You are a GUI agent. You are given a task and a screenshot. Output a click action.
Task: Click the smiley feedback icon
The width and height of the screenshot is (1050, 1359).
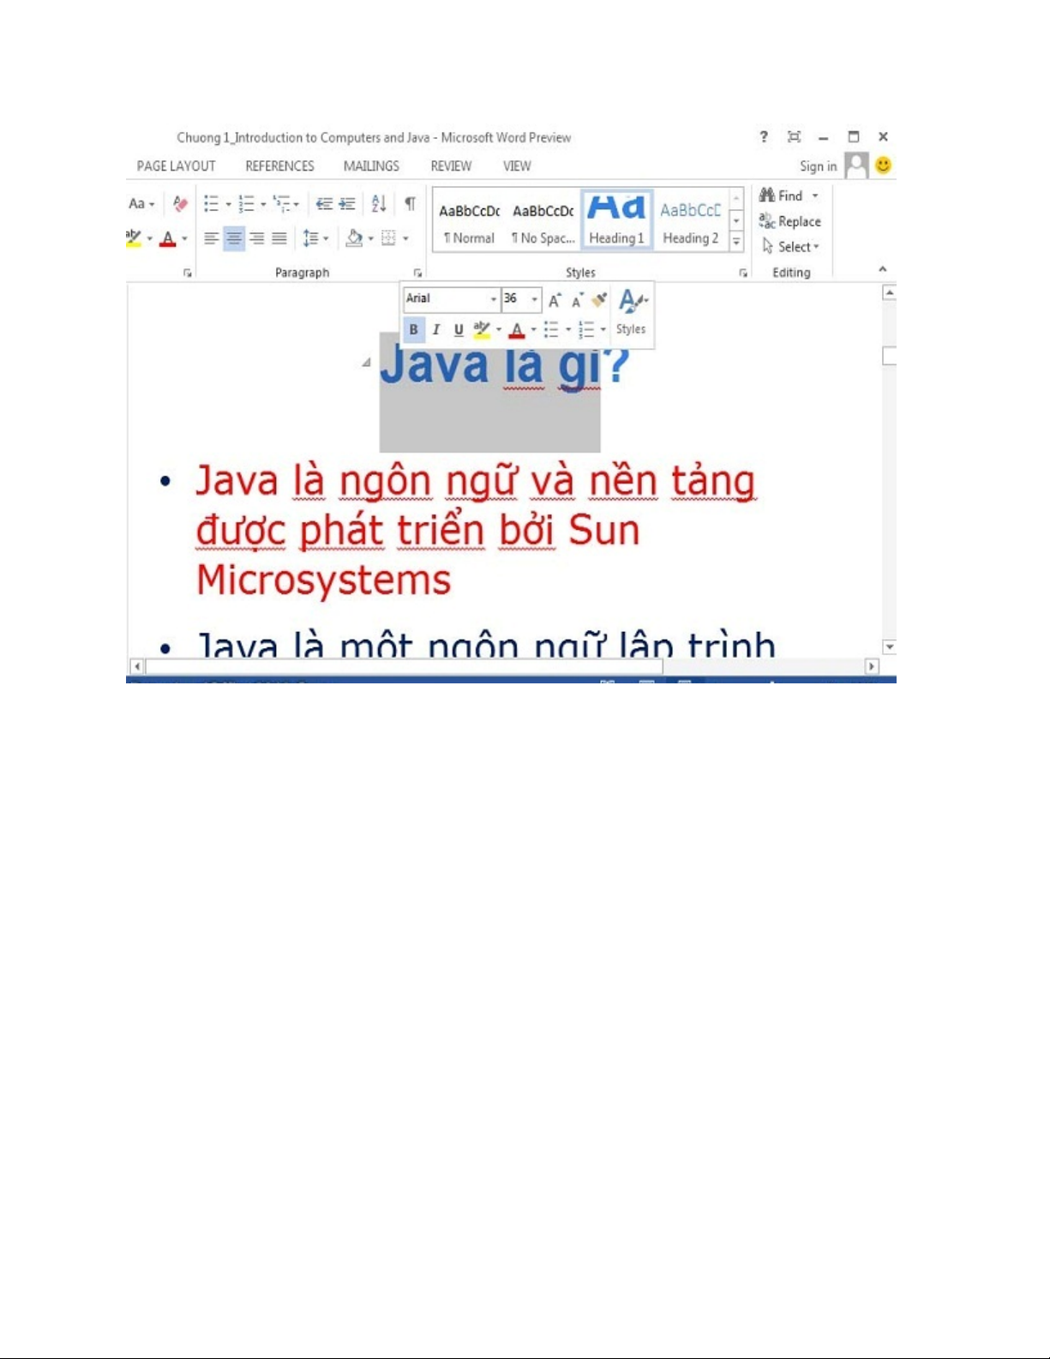click(x=883, y=165)
